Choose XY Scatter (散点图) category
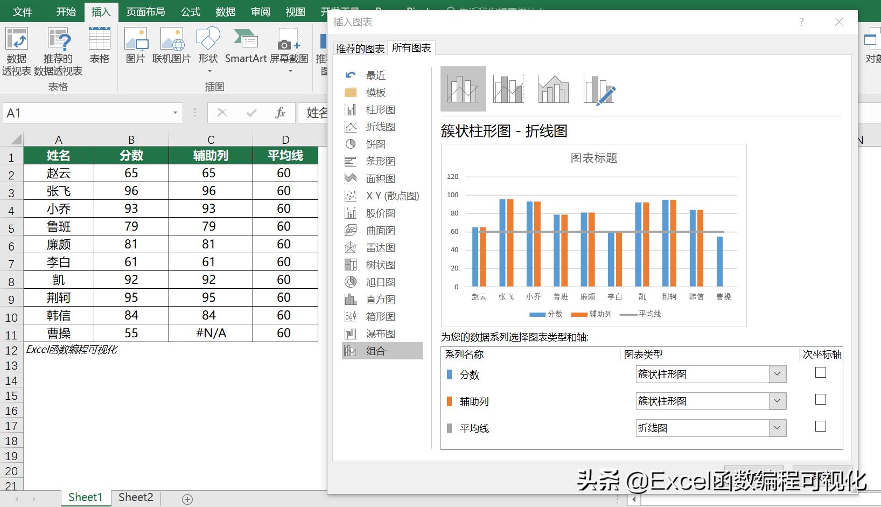Screen dimensions: 881x507 [382, 196]
